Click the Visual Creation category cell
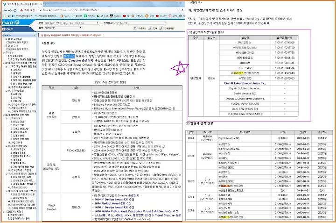Viewport: 336px width, 223px height. 51,207
